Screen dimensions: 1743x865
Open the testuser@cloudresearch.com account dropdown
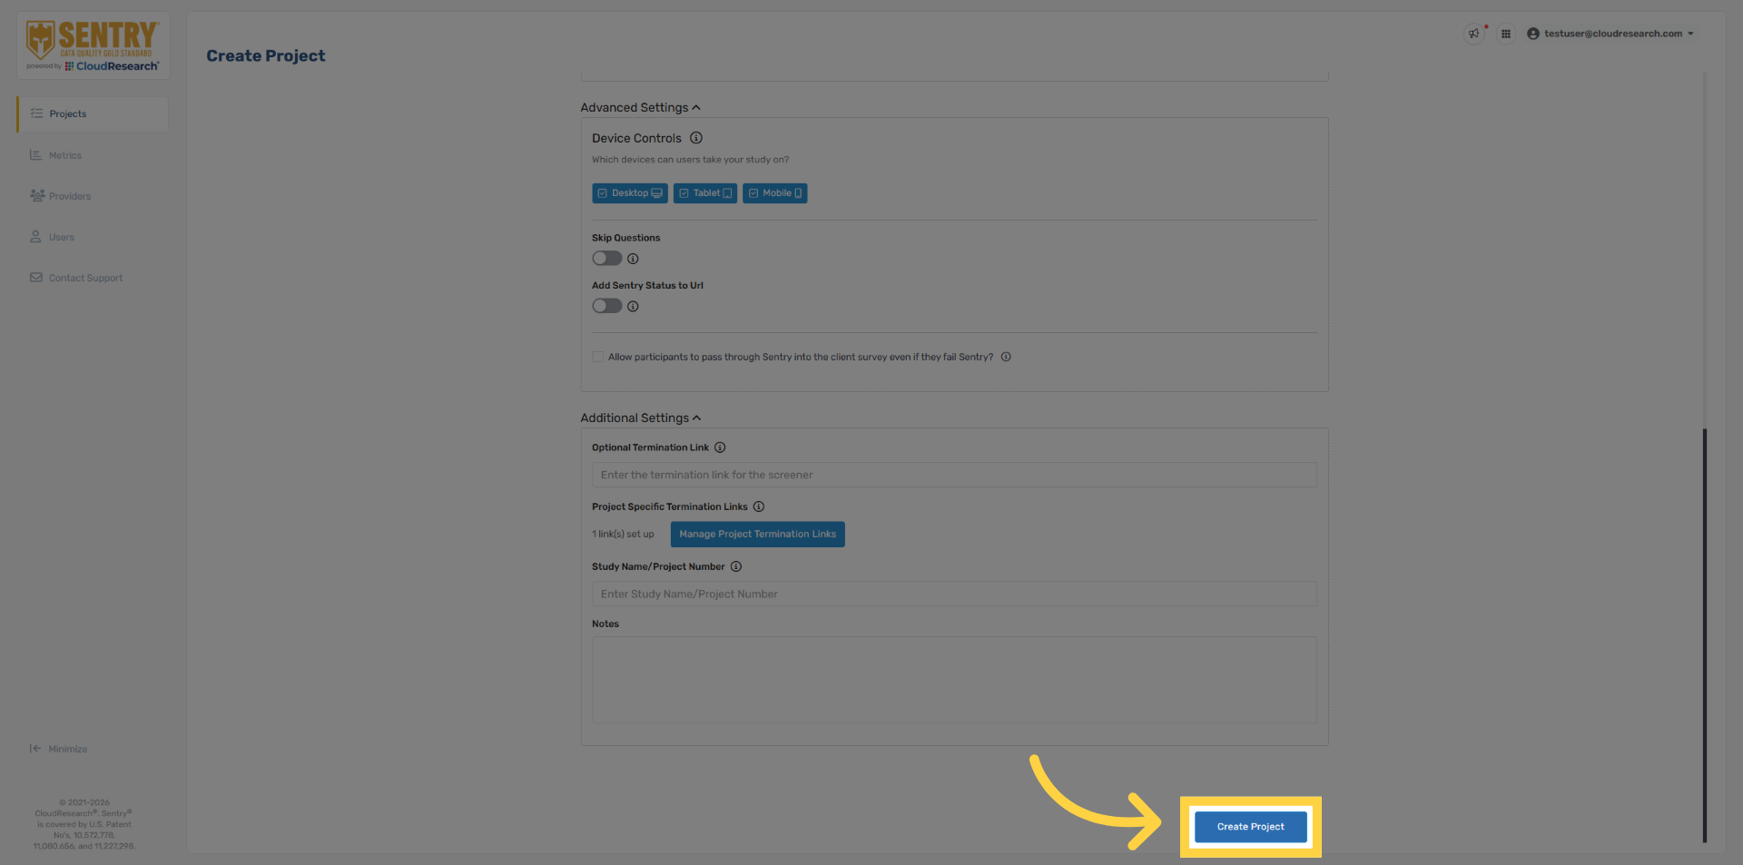[1611, 34]
